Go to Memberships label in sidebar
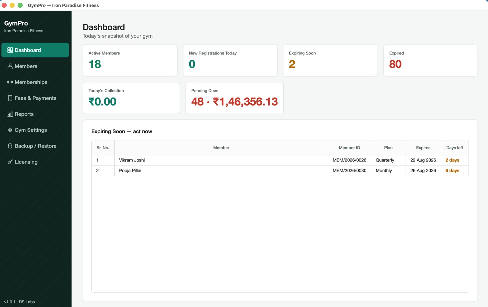The image size is (488, 307). point(31,82)
